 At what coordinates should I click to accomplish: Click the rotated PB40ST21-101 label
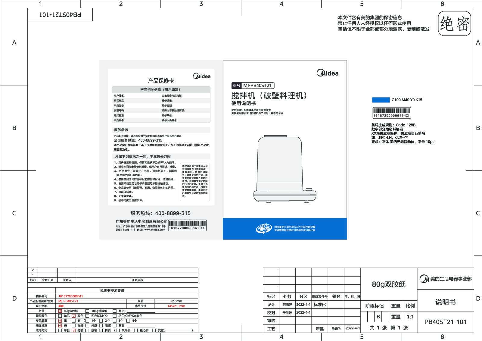(60, 14)
